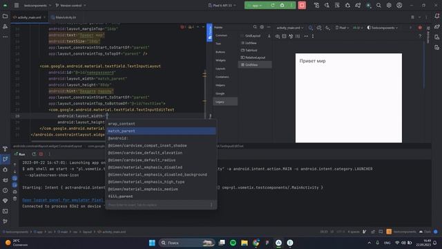Switch to the MainActivity.kt tab
The image size is (442, 249).
coord(64,17)
